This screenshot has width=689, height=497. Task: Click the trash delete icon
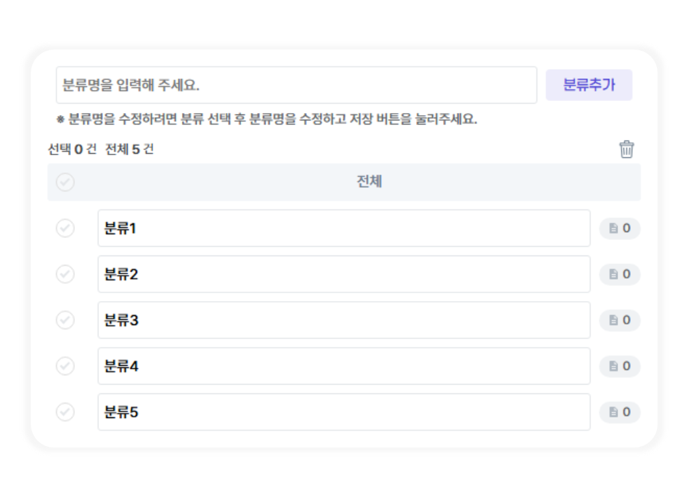click(x=626, y=149)
